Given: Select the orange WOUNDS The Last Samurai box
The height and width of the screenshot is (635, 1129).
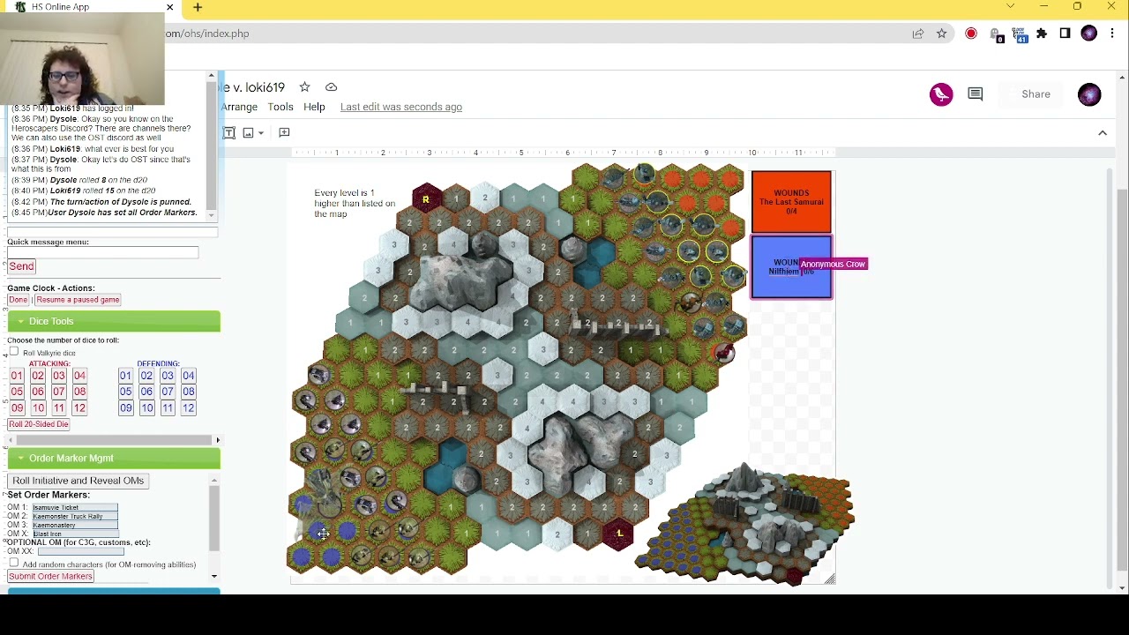Looking at the screenshot, I should tap(791, 202).
